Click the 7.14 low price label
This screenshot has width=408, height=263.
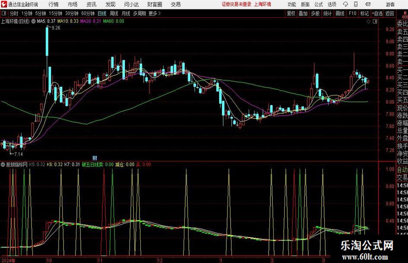[18, 154]
